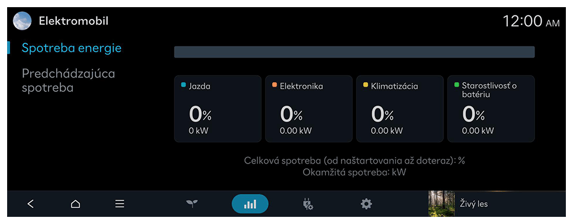Viewport: 573px width, 224px height.
Task: Select Spotreba energie menu item
Action: [72, 48]
